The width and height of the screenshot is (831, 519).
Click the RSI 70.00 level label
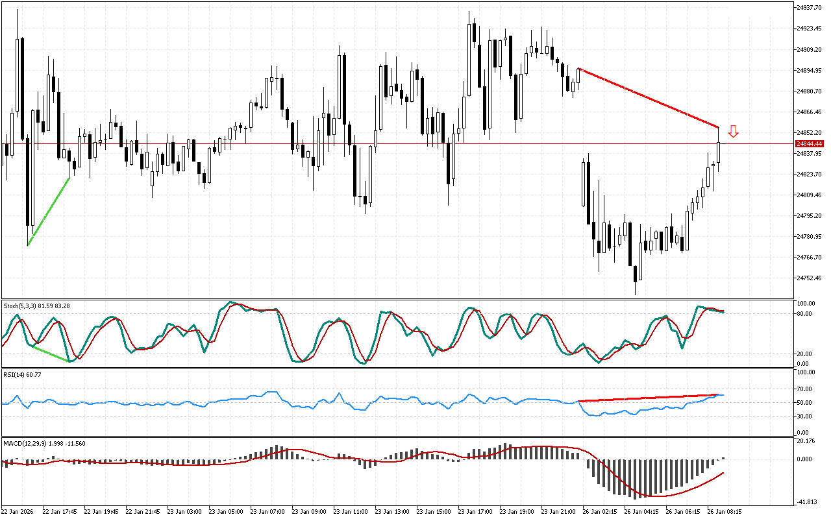[x=805, y=389]
